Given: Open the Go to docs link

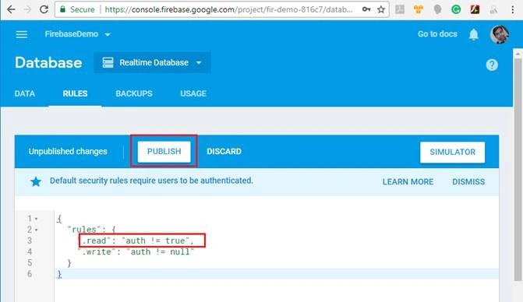Looking at the screenshot, I should coord(437,34).
